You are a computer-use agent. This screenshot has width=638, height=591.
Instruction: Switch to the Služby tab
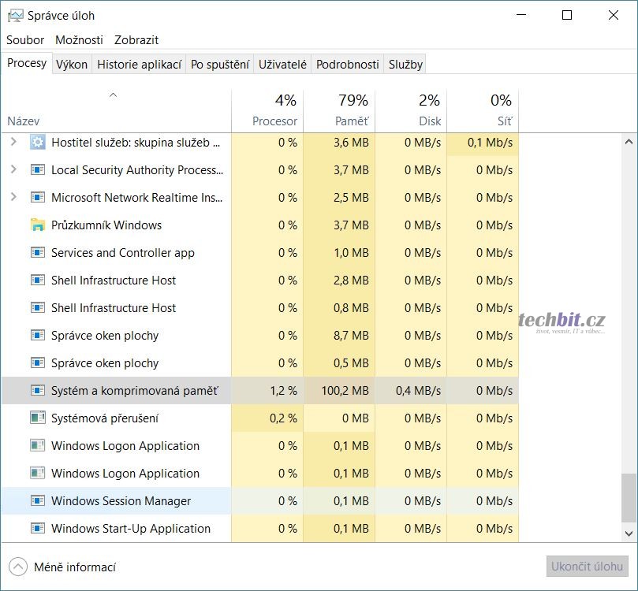(x=405, y=64)
